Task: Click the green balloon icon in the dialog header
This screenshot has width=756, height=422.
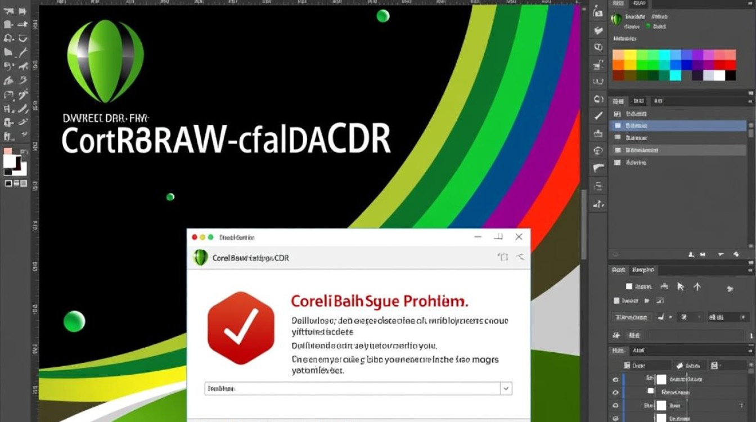Action: (x=200, y=258)
